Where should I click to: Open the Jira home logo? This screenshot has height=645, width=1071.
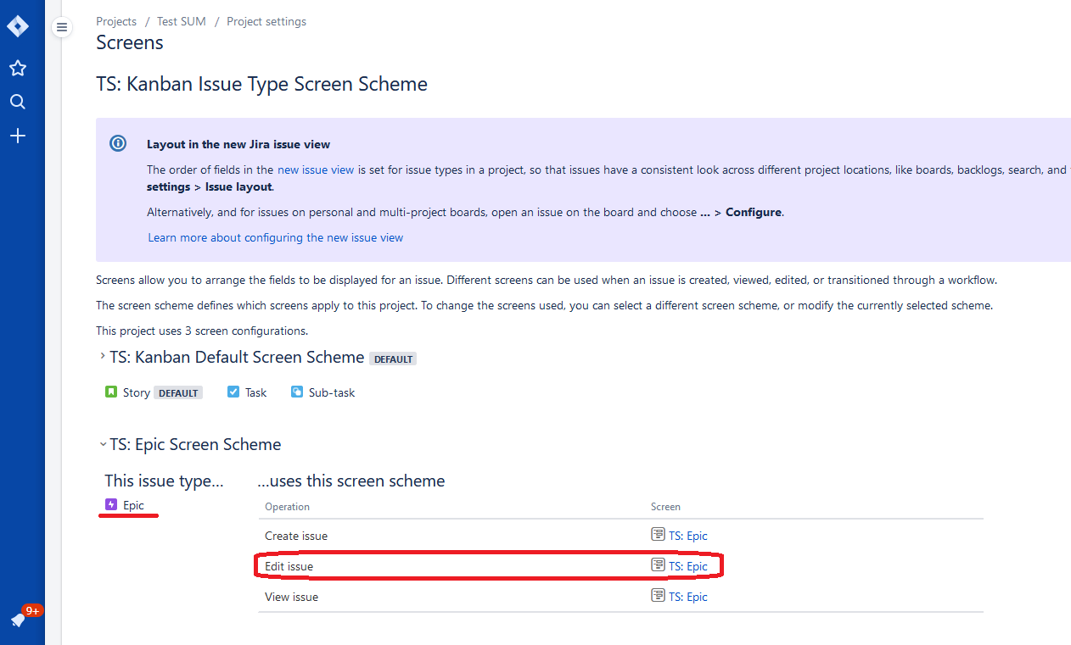point(17,26)
